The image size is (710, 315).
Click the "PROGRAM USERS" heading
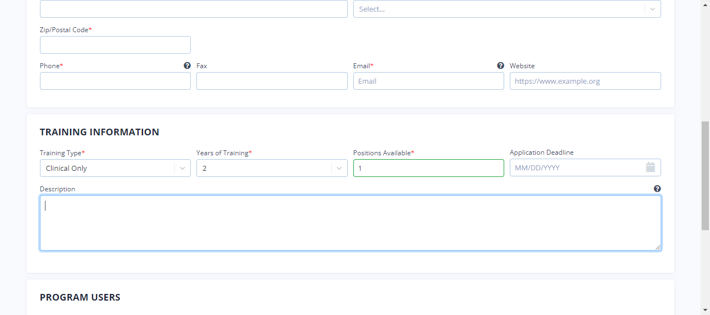pos(80,297)
